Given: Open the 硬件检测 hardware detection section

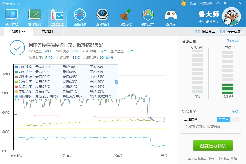Looking at the screenshot, I should [x=34, y=17].
